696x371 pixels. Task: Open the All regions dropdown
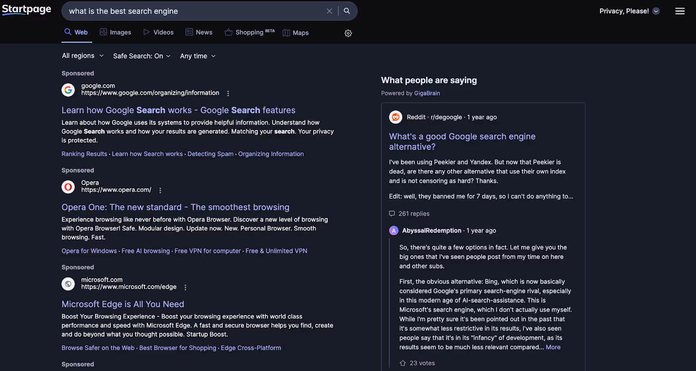83,56
